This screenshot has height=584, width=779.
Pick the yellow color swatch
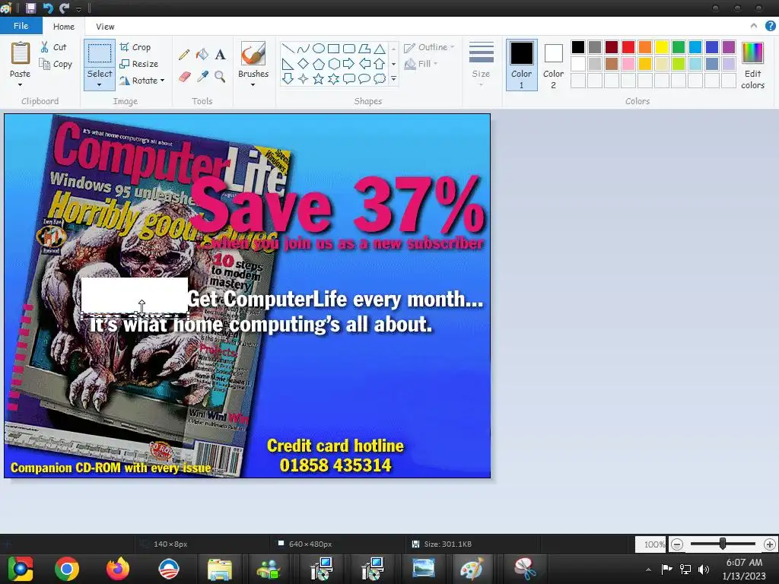(662, 47)
